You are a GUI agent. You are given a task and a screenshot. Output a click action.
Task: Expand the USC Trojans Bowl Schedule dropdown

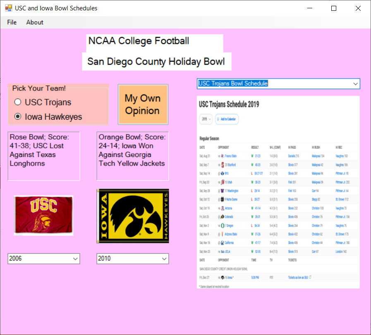point(355,84)
